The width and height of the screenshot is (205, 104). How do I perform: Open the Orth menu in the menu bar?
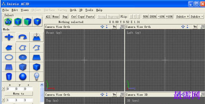point(73,10)
